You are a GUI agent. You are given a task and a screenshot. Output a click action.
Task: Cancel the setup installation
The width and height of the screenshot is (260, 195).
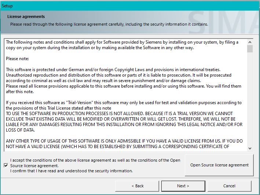click(229, 186)
